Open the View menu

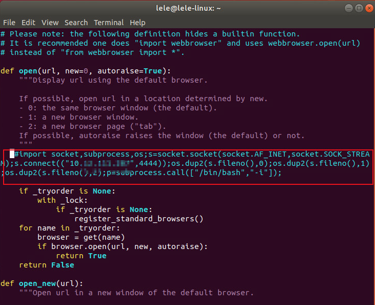point(50,23)
